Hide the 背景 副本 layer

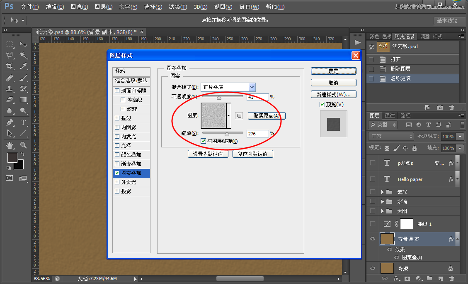click(373, 239)
